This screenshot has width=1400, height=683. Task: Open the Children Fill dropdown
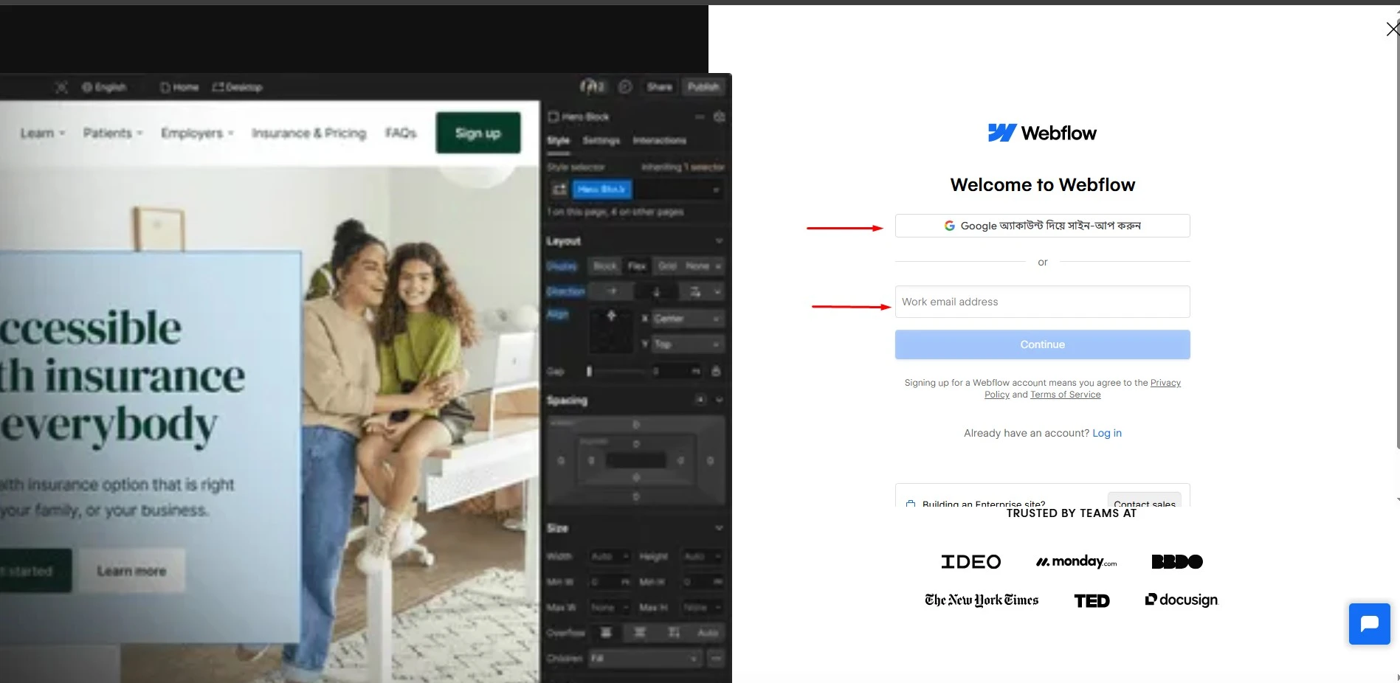click(644, 658)
